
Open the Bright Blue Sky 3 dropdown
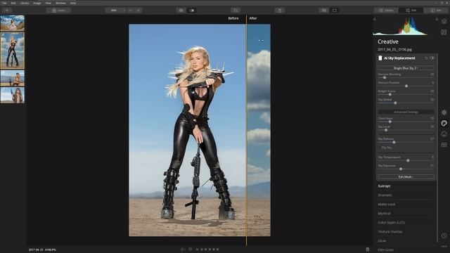click(x=406, y=68)
